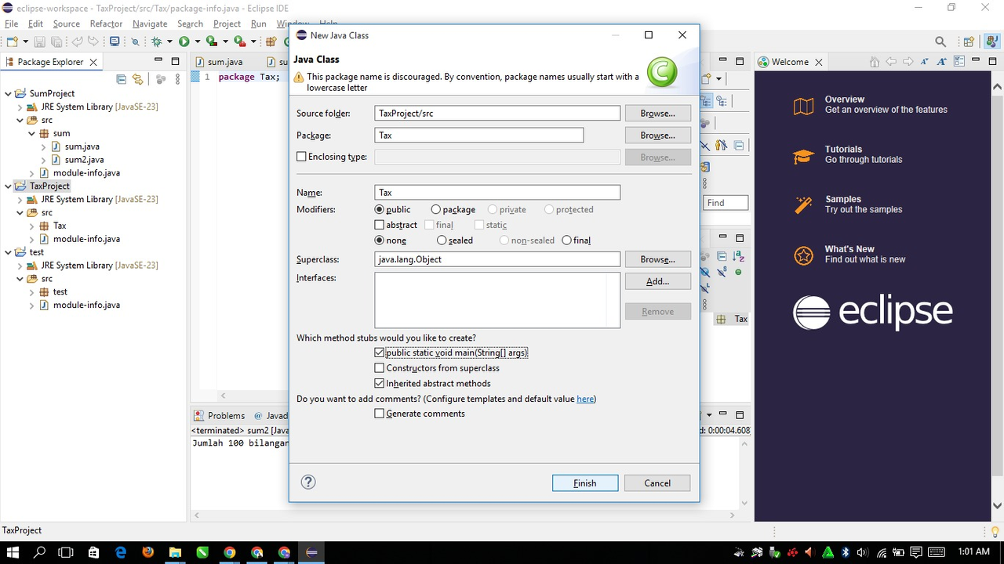1004x564 pixels.
Task: Click the Finish button
Action: [x=585, y=483]
